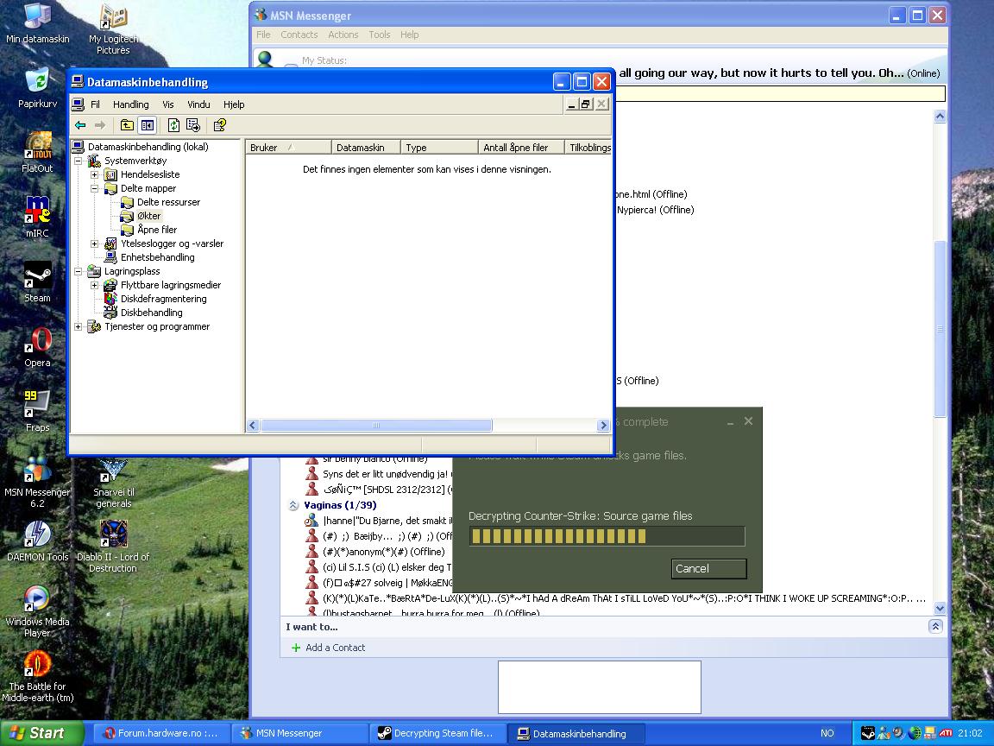Collapse the Delte mapper tree node
The height and width of the screenshot is (746, 994).
click(94, 188)
